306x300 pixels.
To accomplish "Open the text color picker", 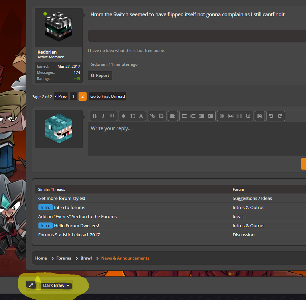I will click(123, 116).
